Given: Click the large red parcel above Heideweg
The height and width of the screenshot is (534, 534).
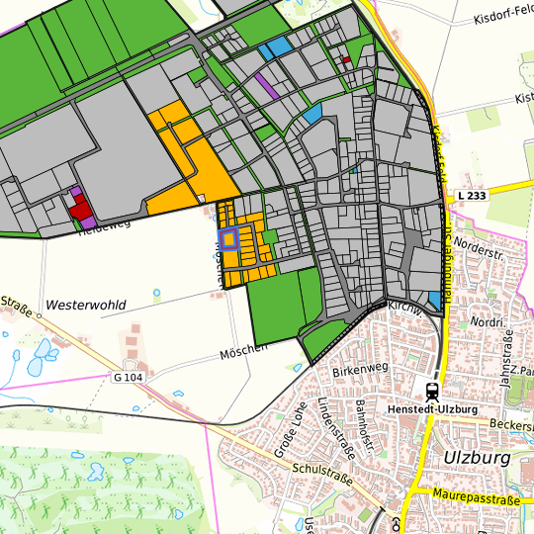Looking at the screenshot, I should click(x=81, y=208).
